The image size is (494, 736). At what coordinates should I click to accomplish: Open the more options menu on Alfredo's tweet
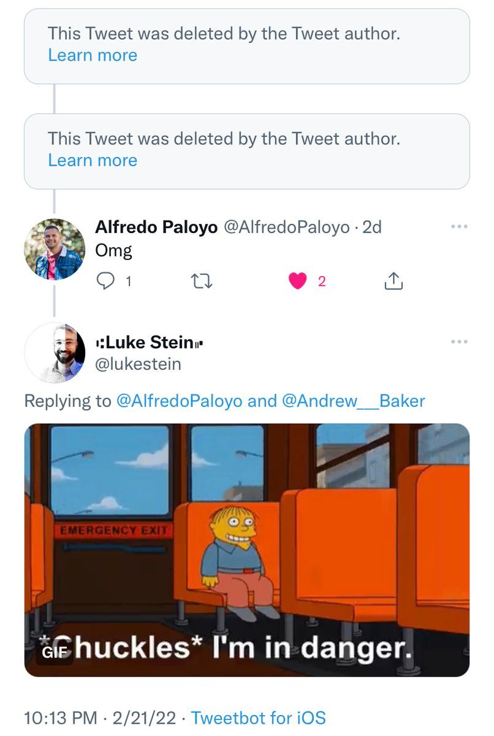pos(458,227)
